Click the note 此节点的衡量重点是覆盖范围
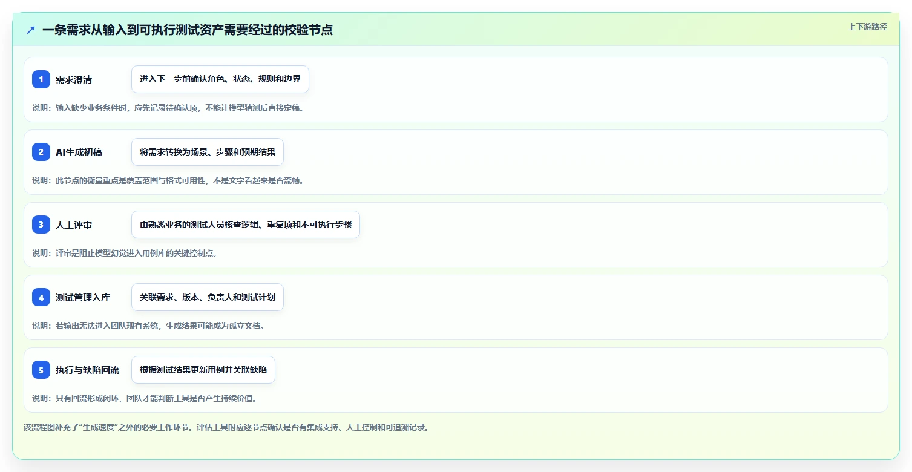Image resolution: width=912 pixels, height=472 pixels. tap(168, 180)
